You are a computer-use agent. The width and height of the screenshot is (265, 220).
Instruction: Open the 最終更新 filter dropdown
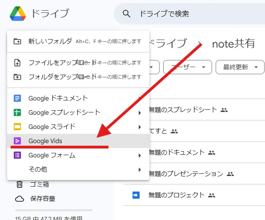point(240,67)
